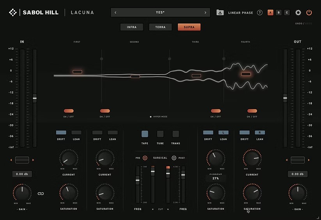
Task: Click UNDO
Action: tap(299, 23)
